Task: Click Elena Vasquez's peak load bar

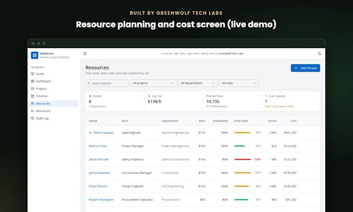Action: 242,133
